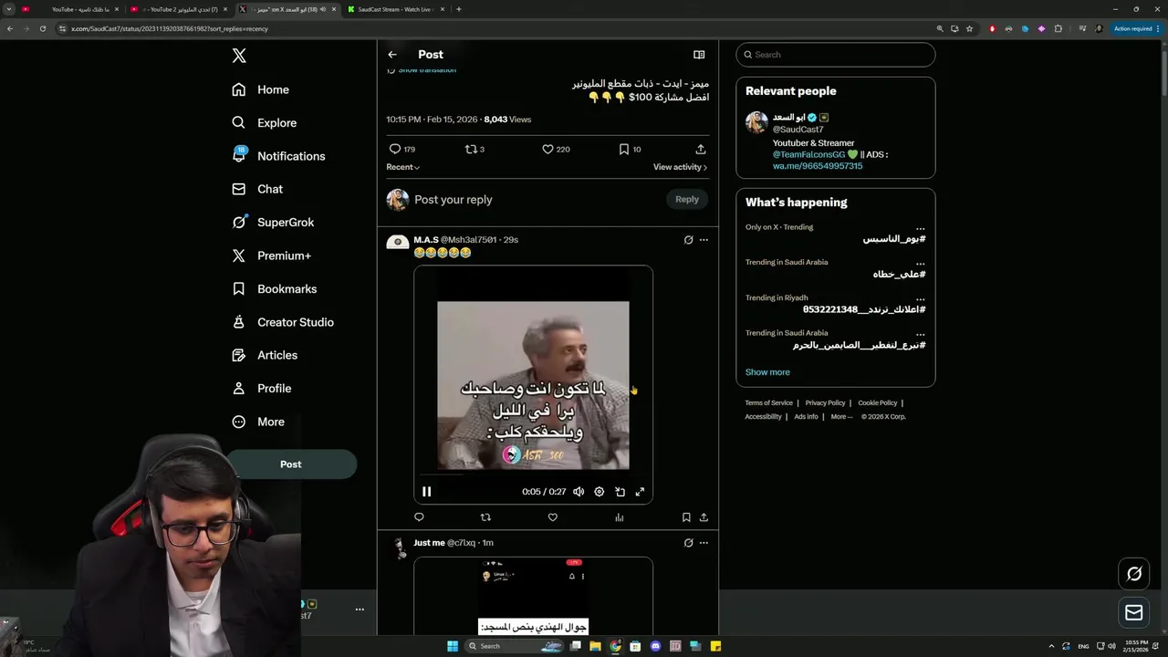Viewport: 1168px width, 657px height.
Task: Open Notifications with 18 badge
Action: click(x=278, y=156)
